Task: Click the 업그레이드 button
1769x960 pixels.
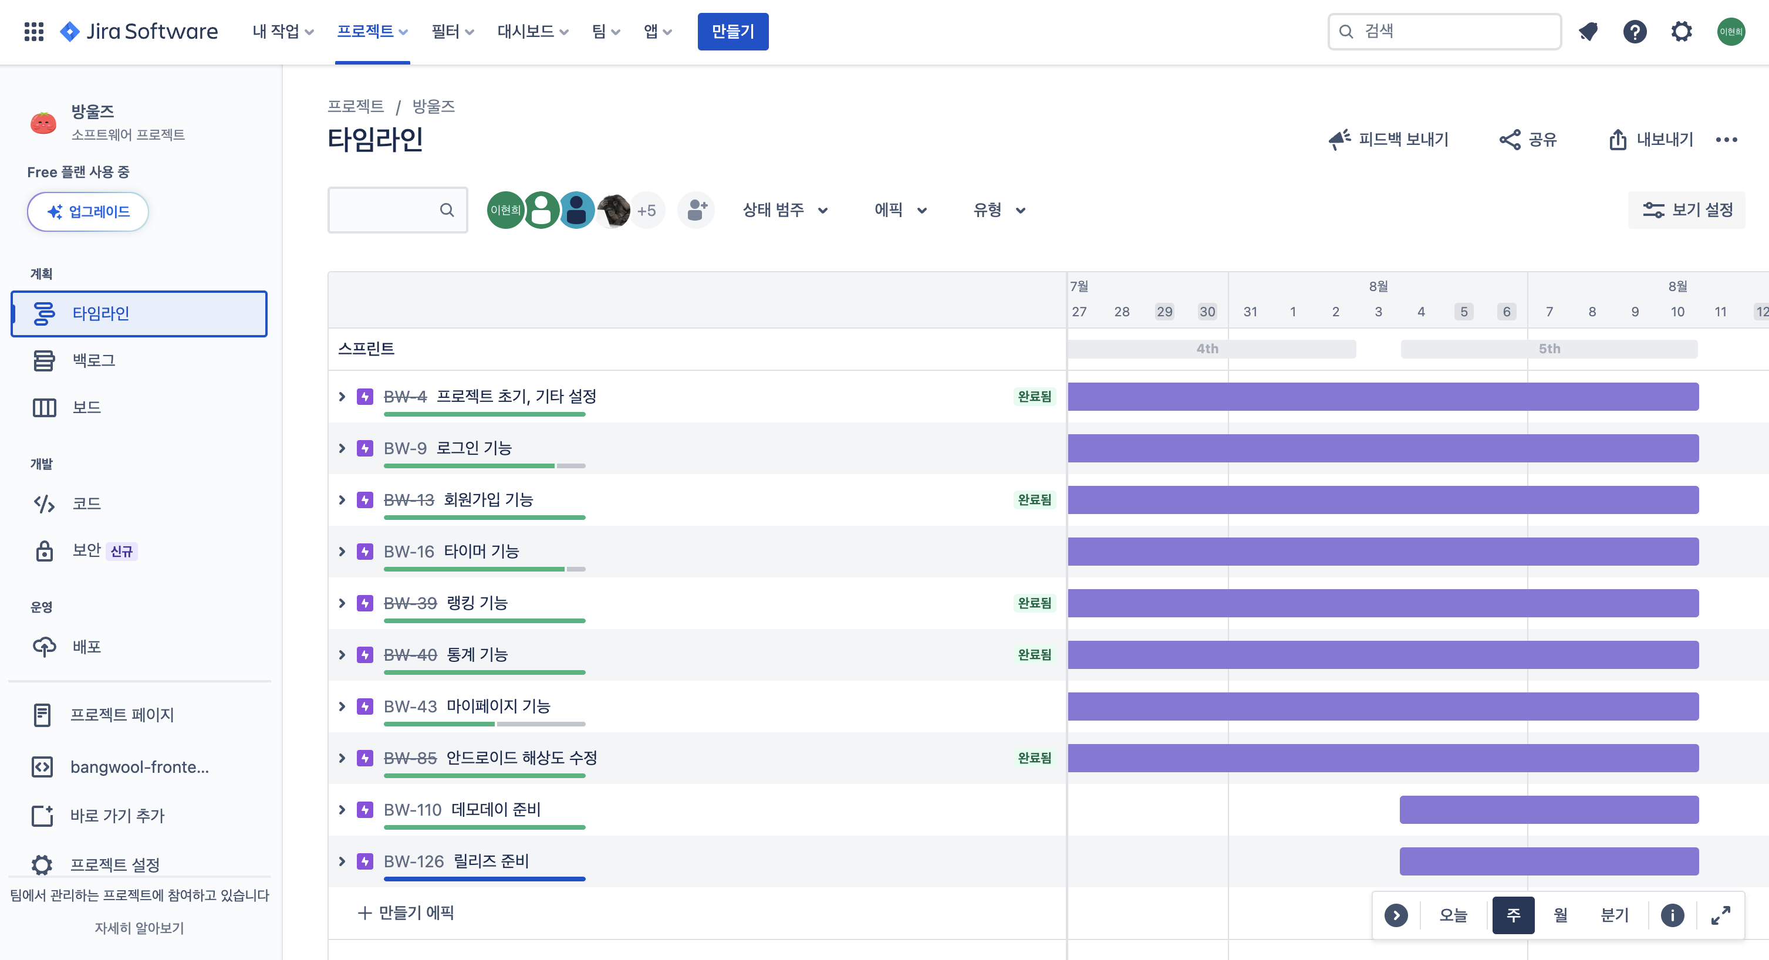Action: 88,211
